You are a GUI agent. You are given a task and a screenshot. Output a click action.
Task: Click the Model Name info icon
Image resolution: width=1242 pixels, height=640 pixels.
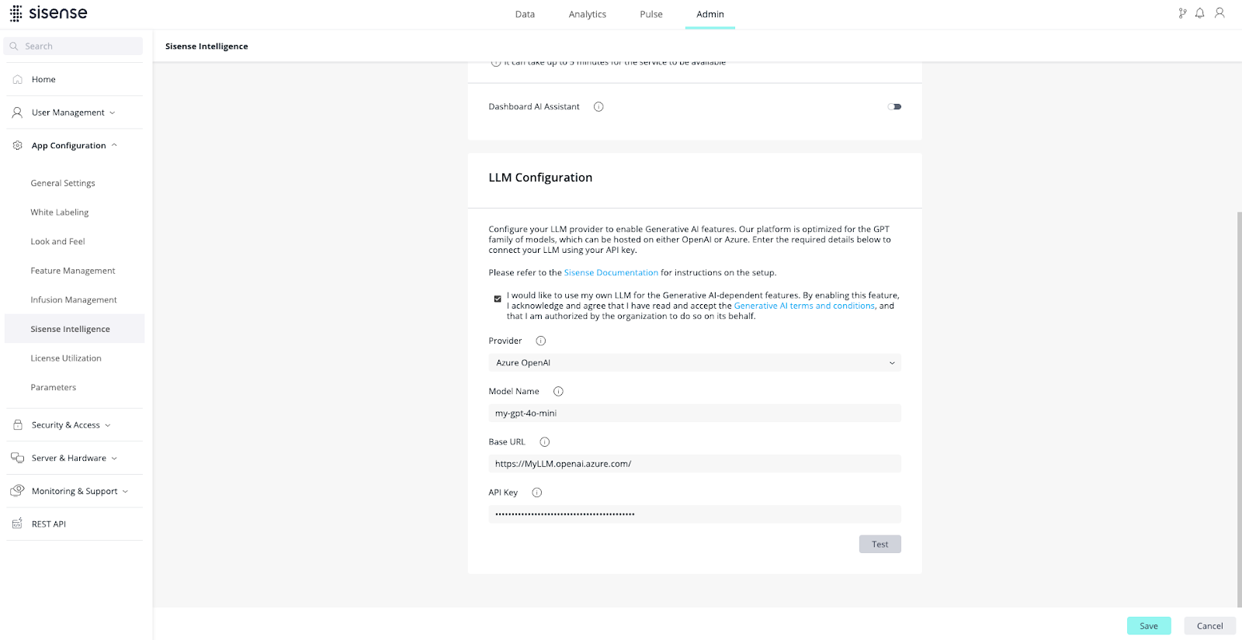pos(558,391)
